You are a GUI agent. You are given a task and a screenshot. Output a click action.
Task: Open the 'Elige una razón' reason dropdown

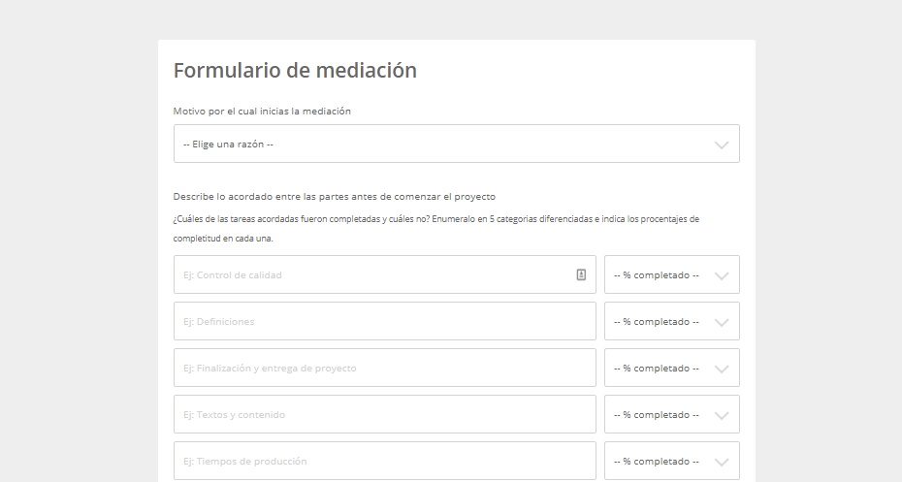(x=456, y=144)
